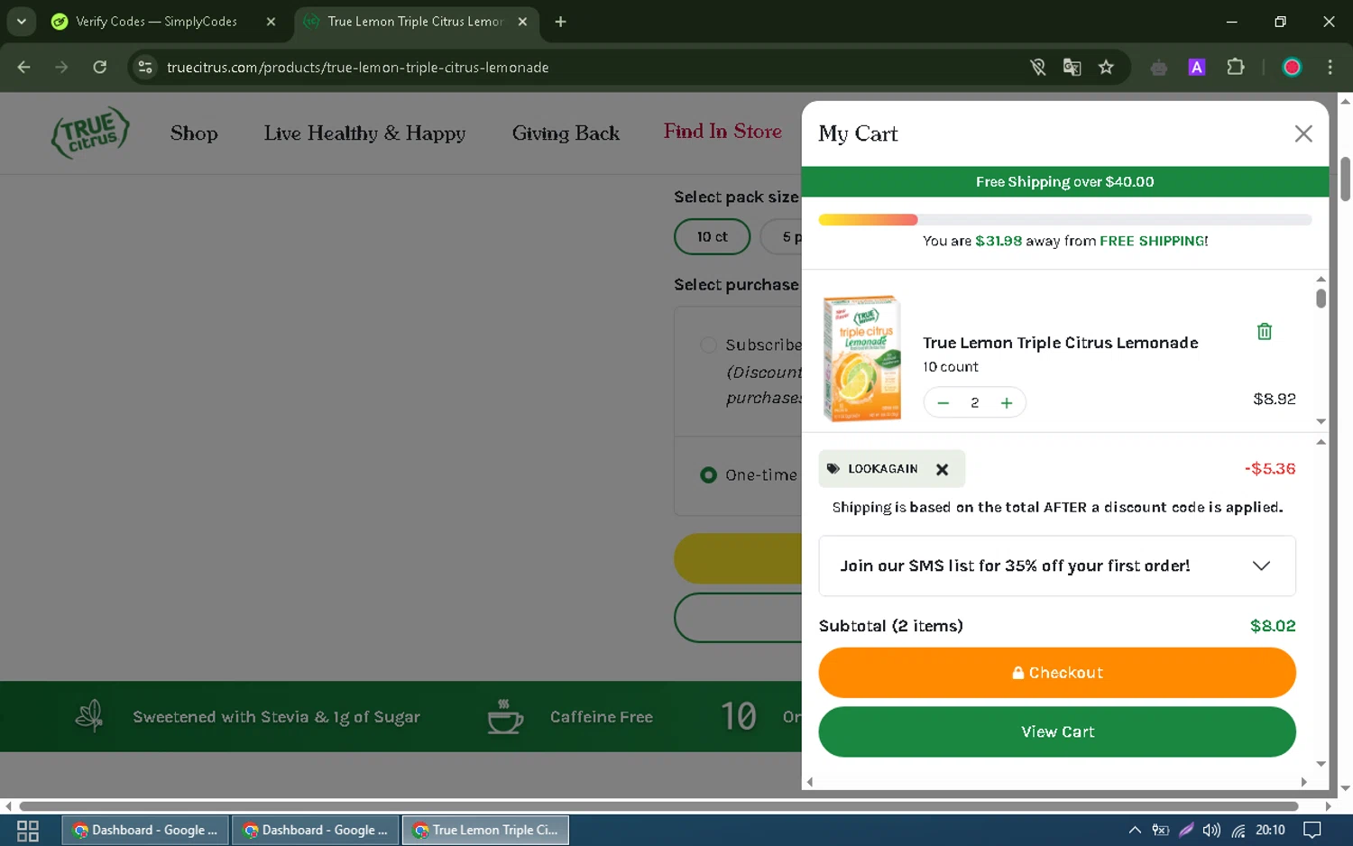This screenshot has height=846, width=1353.
Task: View site information icon in address bar
Action: [145, 67]
